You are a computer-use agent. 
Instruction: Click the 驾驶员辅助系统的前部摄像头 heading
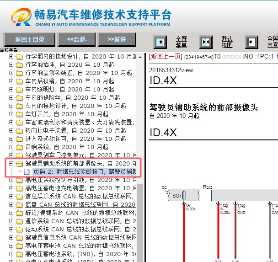203,107
